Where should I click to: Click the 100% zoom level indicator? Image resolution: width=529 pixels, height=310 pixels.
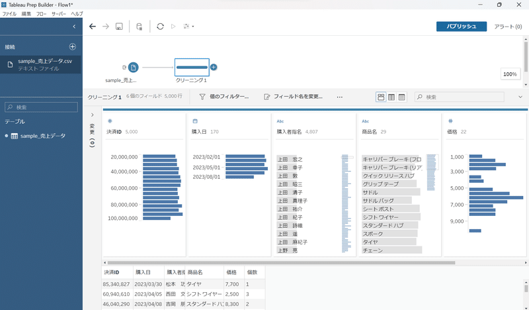pos(510,74)
